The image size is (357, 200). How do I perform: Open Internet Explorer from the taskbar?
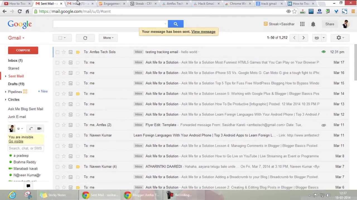(x=12, y=195)
